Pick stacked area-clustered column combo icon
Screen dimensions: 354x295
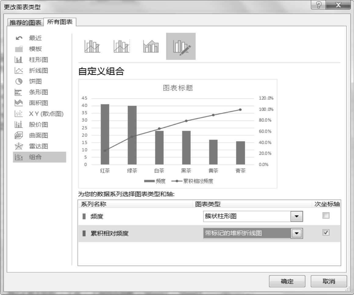click(151, 47)
